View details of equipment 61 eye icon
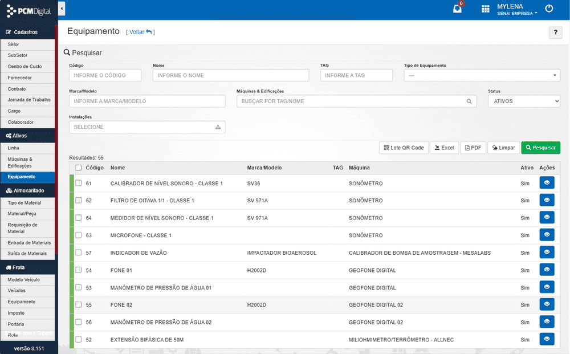 click(547, 183)
